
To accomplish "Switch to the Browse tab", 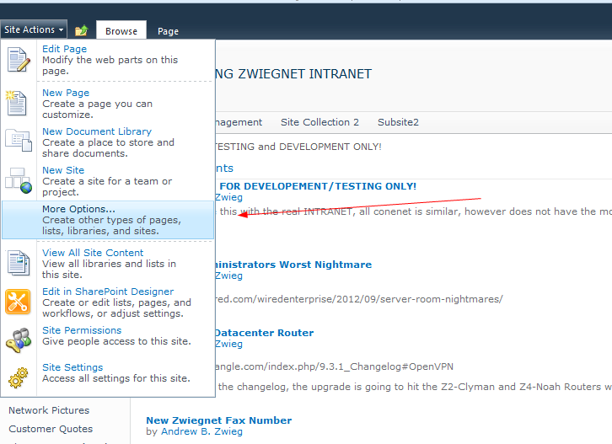I will click(x=121, y=31).
